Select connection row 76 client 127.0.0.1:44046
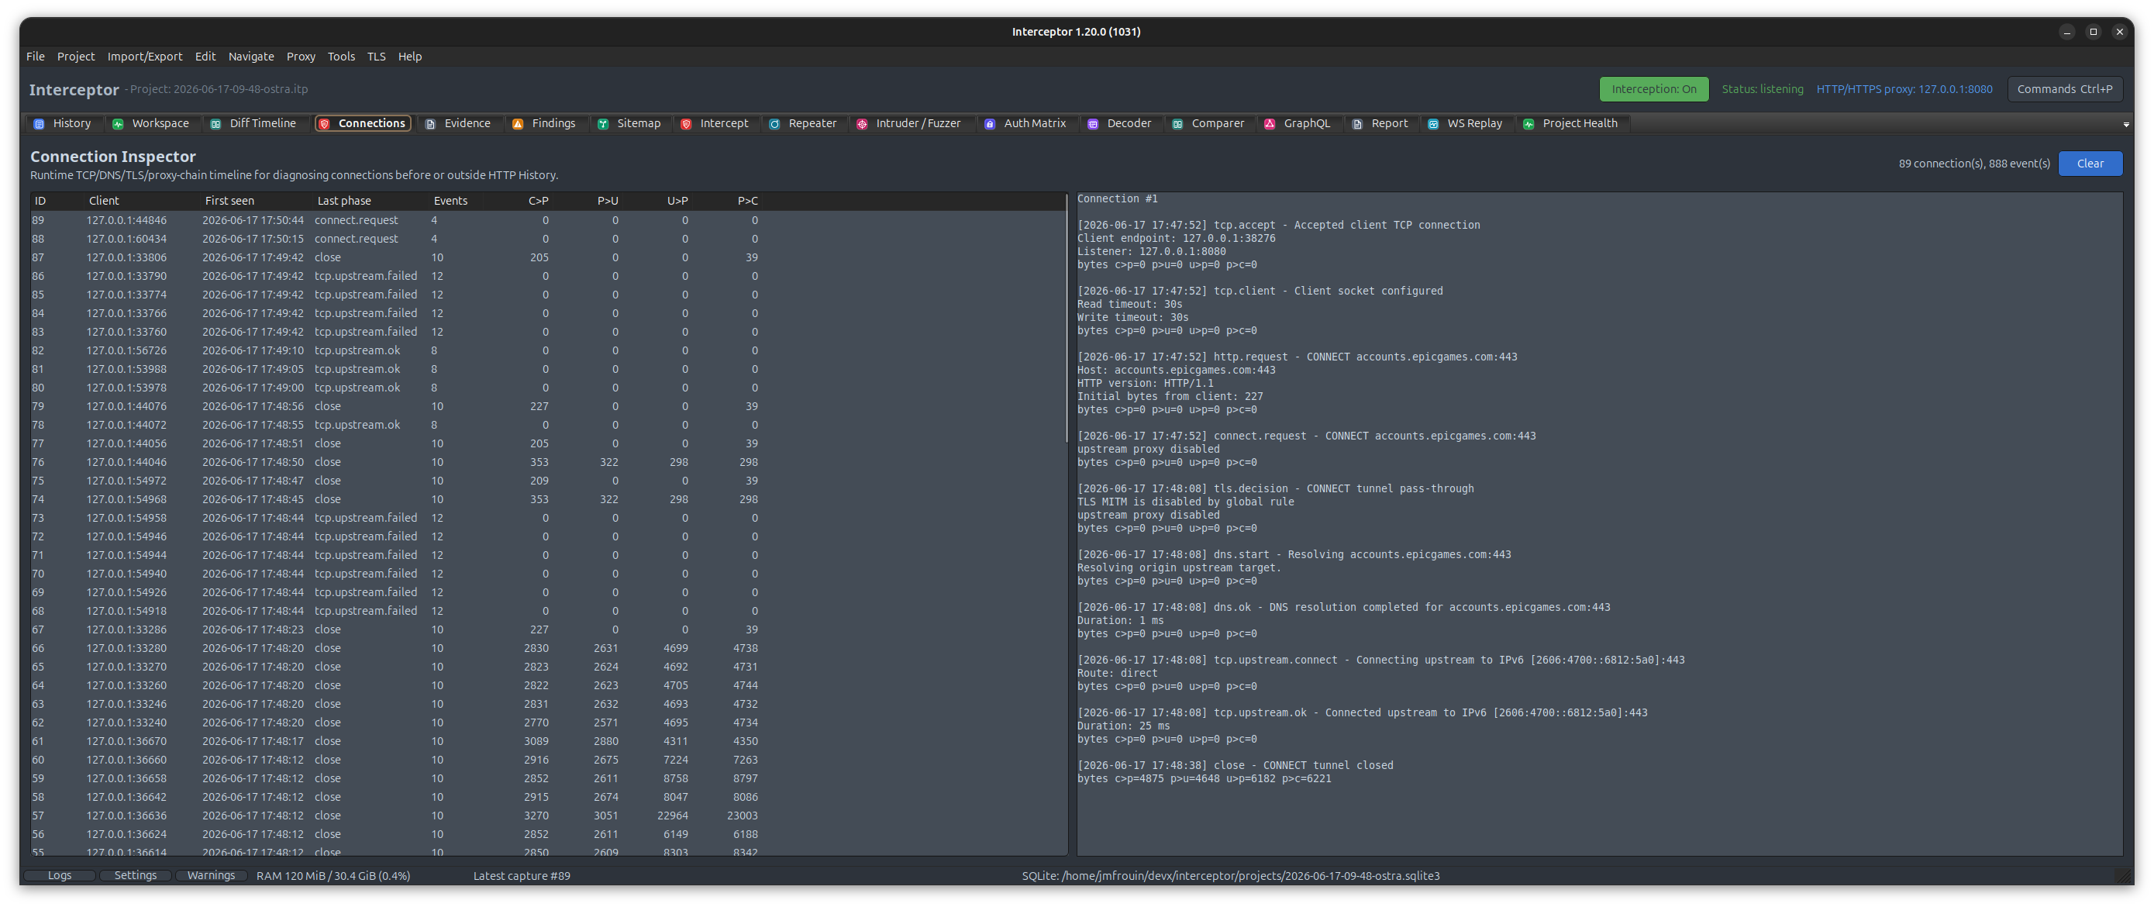Viewport: 2154px width, 907px height. [x=548, y=462]
